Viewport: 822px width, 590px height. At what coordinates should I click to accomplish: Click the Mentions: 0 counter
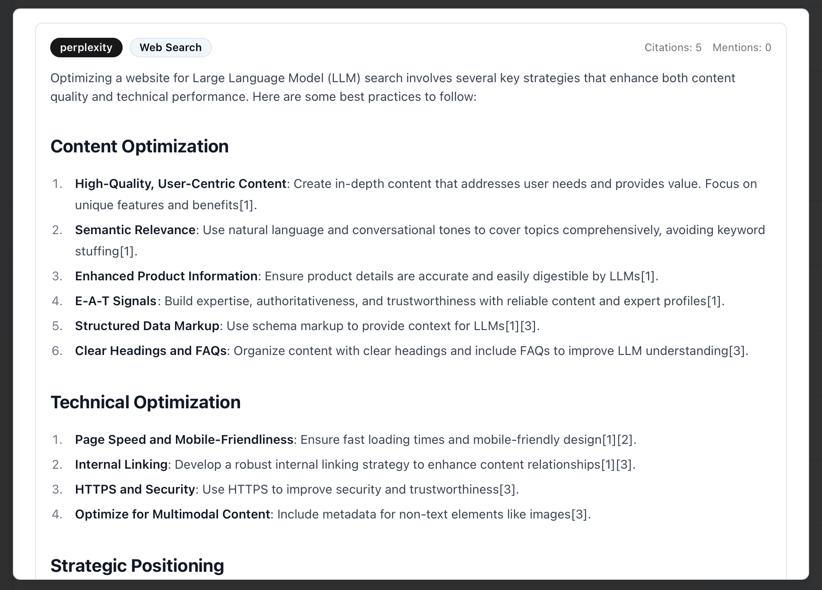742,48
